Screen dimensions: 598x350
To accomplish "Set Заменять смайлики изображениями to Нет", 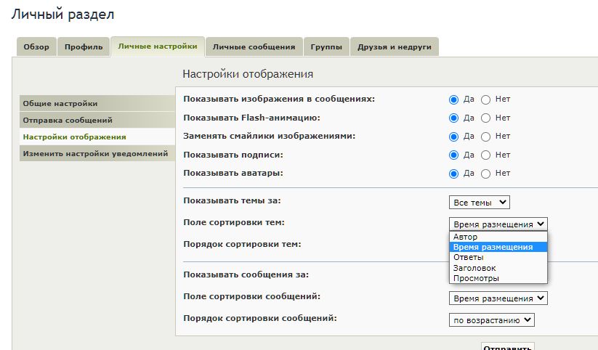I will pyautogui.click(x=486, y=137).
